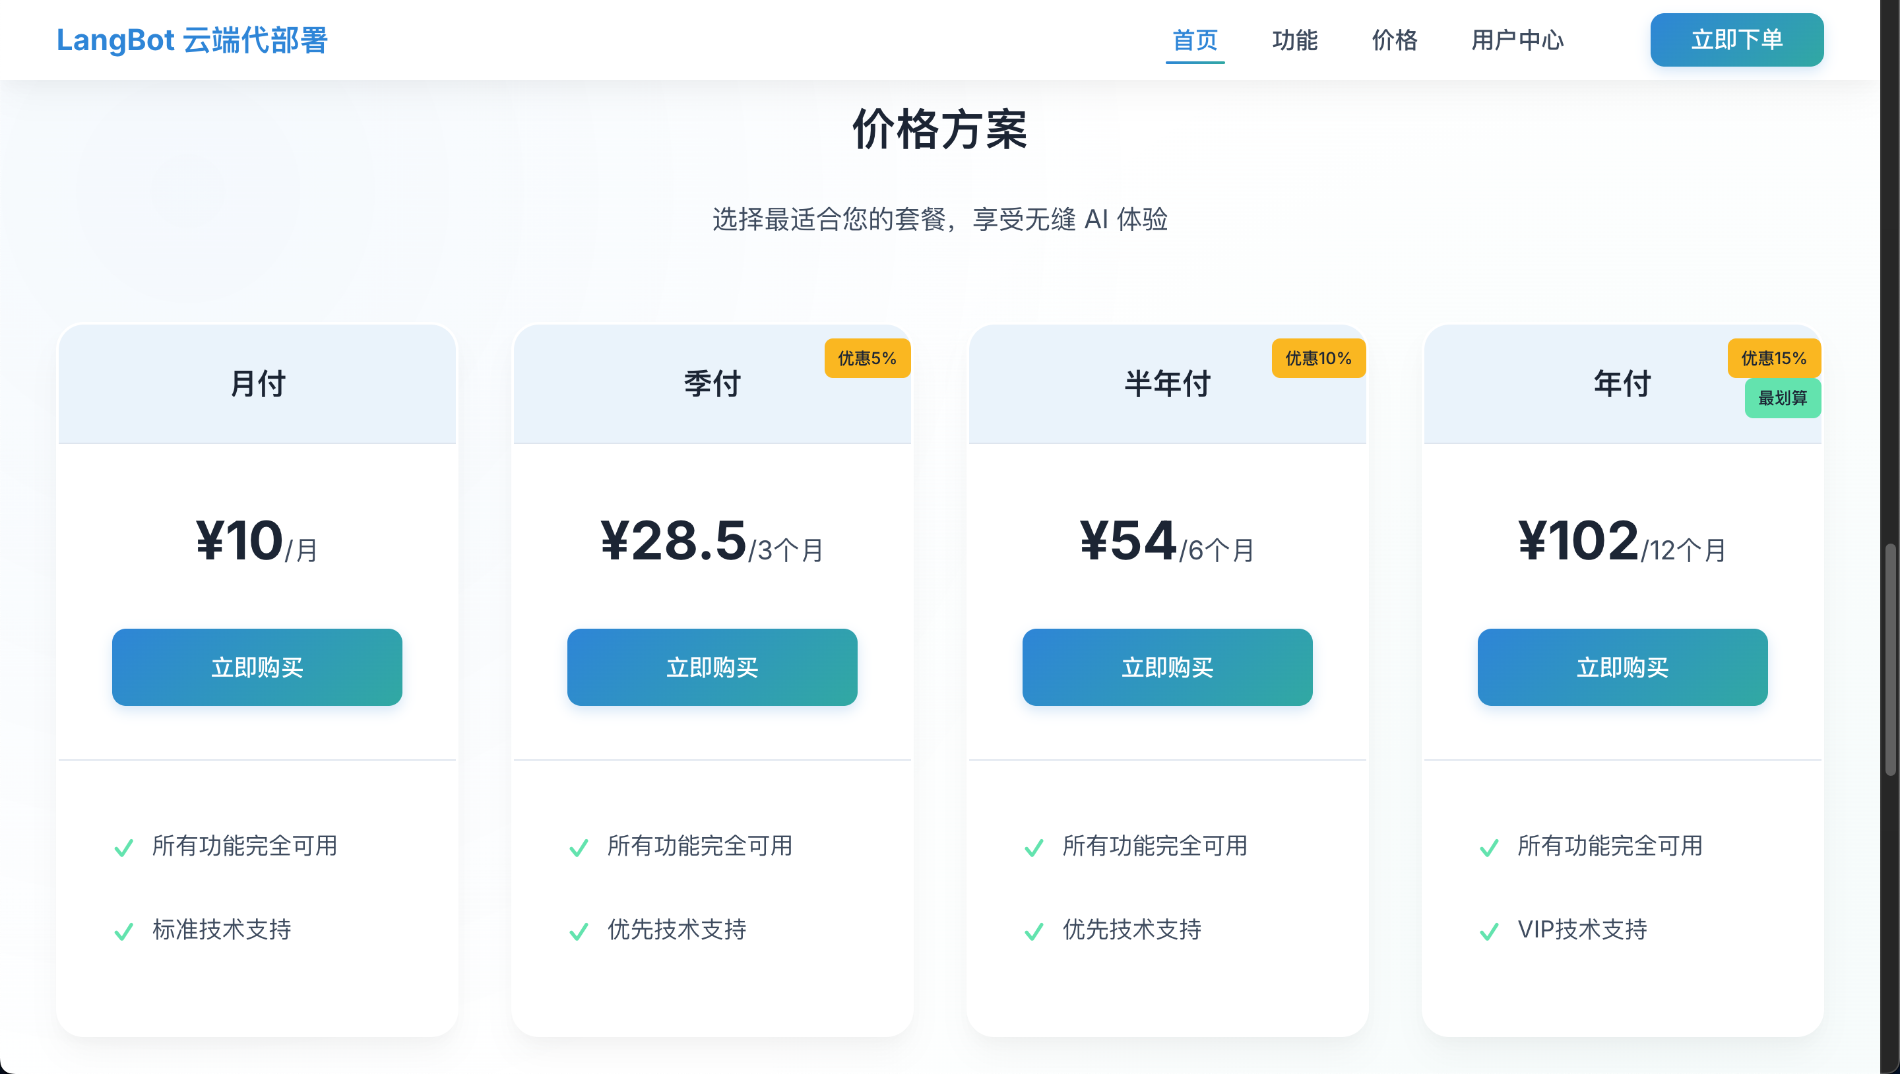Click the checkmark next to 半年付 所有功能完全可用
The width and height of the screenshot is (1900, 1074).
pyautogui.click(x=1034, y=847)
